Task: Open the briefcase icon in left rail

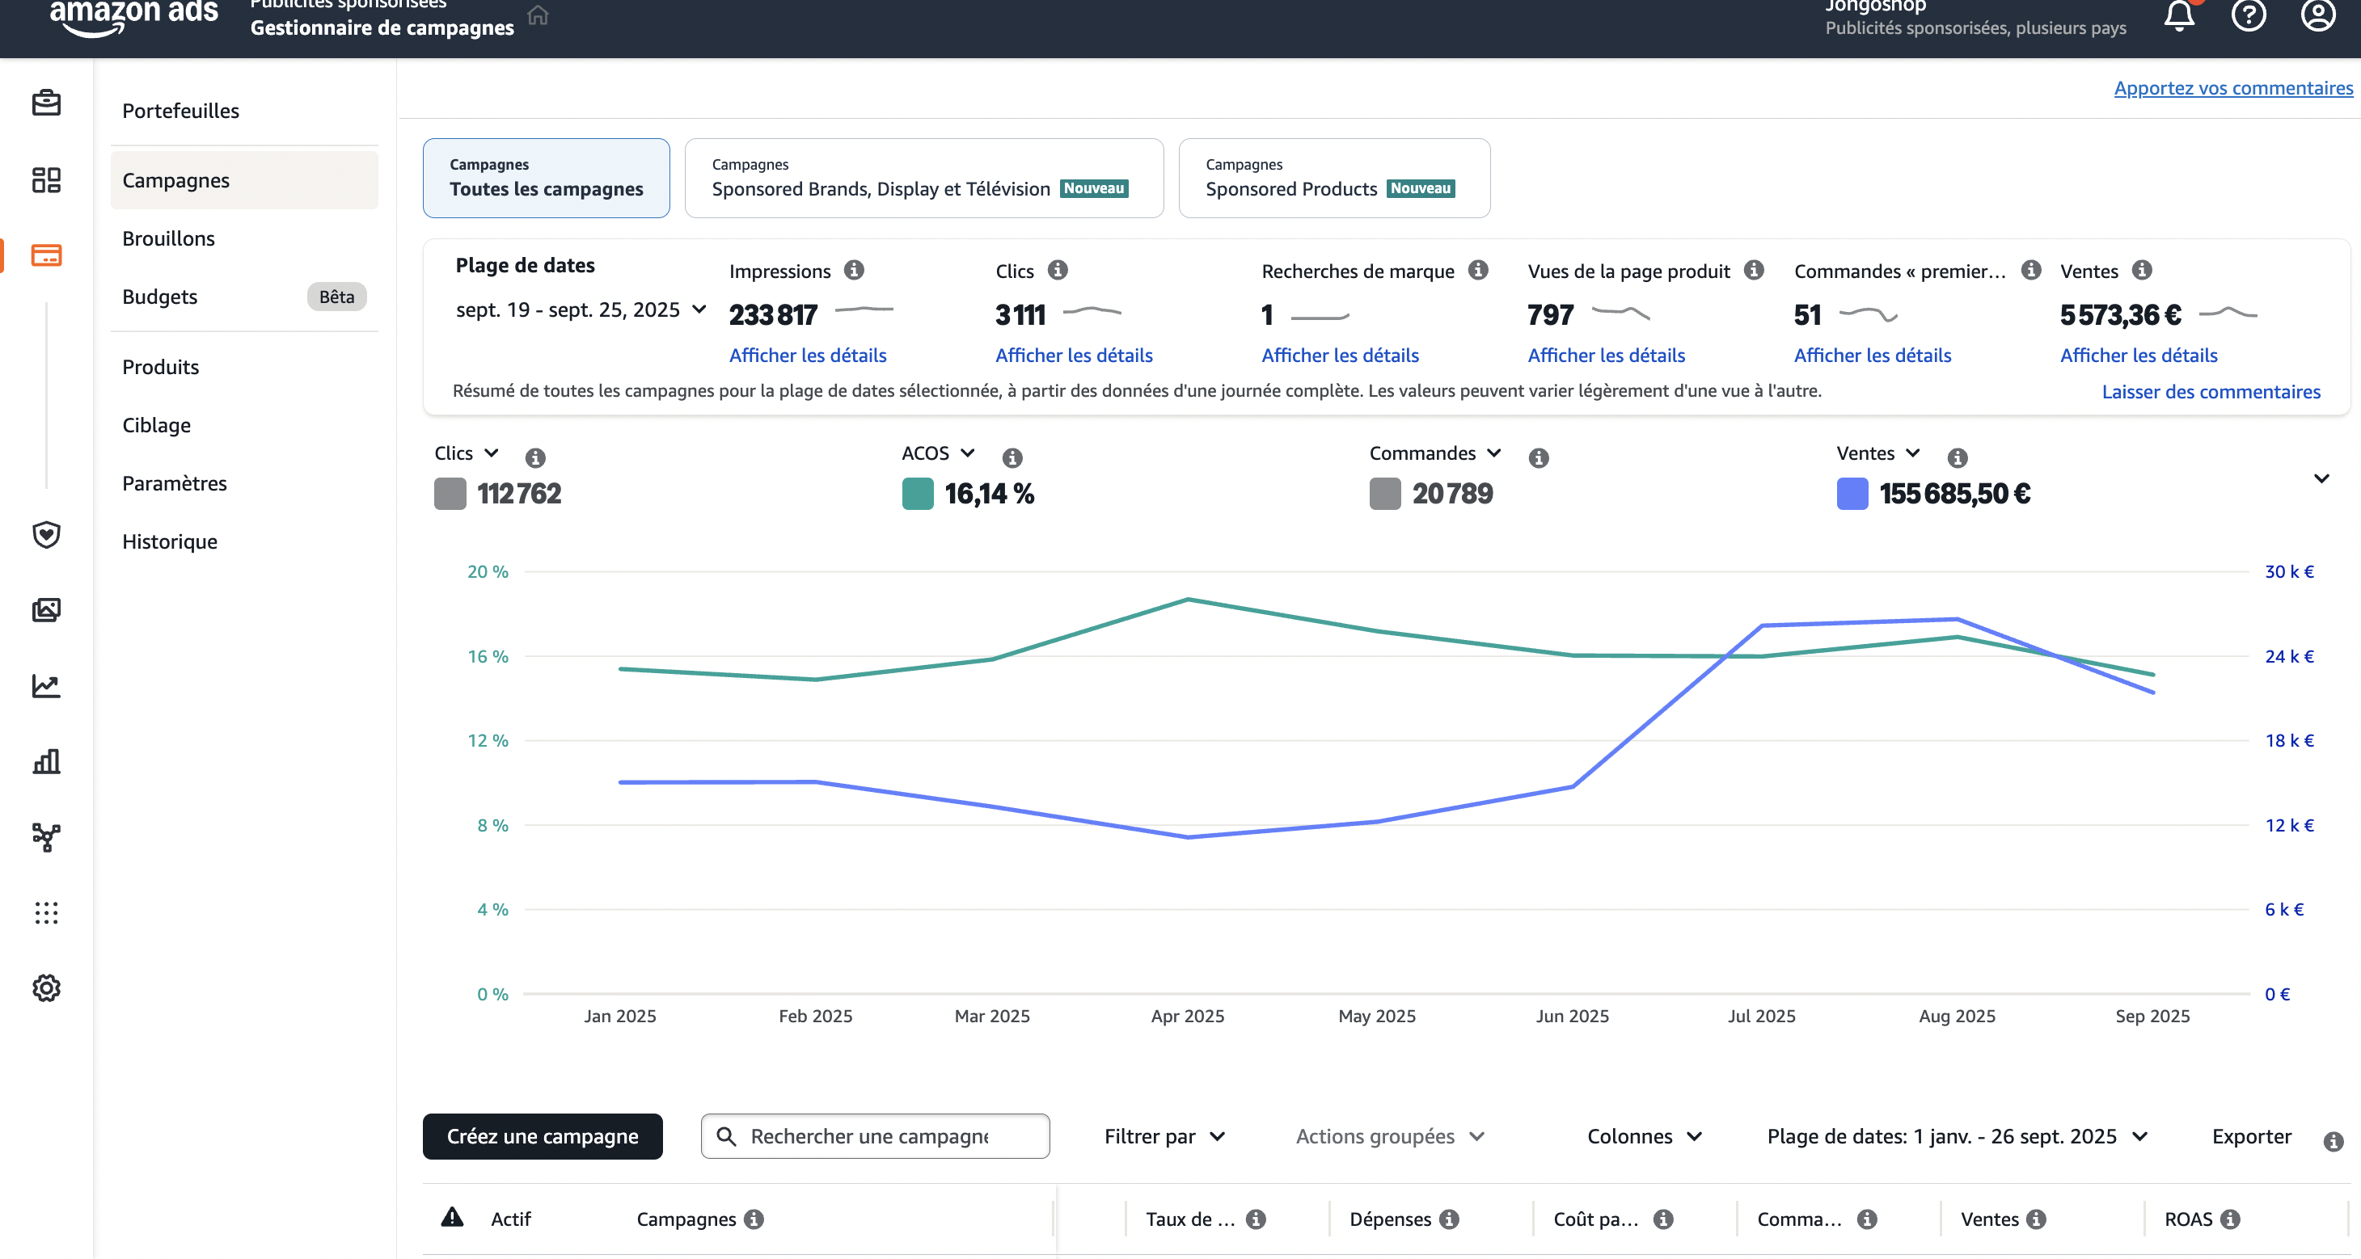Action: pos(46,103)
